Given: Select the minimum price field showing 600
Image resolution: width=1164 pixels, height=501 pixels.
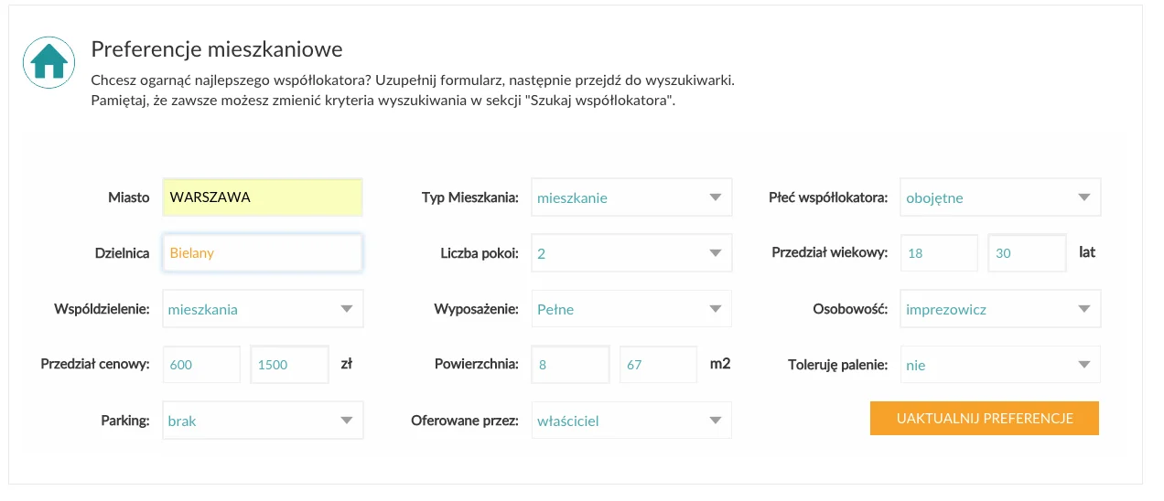Looking at the screenshot, I should click(201, 365).
